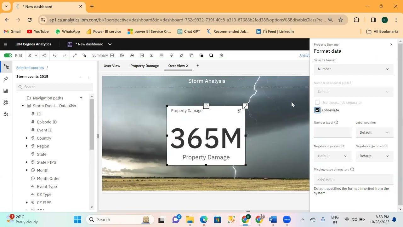
Task: Select the Event Type field
Action: pyautogui.click(x=47, y=187)
